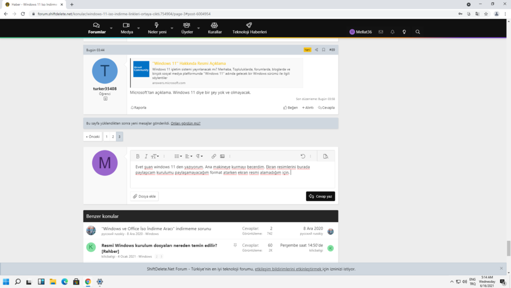This screenshot has width=511, height=288.
Task: Click the insert image icon in editor
Action: tap(222, 156)
